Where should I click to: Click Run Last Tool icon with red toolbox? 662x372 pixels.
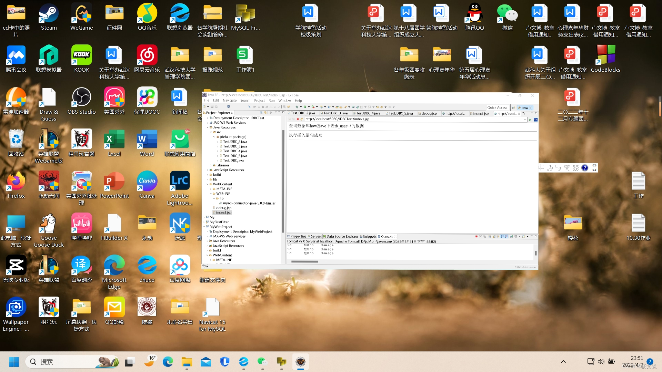coord(313,107)
